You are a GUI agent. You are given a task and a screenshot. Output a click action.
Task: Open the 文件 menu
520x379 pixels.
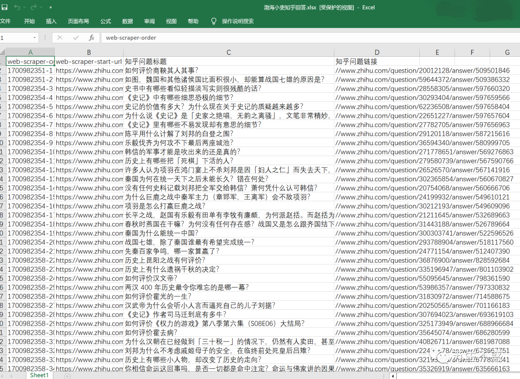tap(5, 21)
